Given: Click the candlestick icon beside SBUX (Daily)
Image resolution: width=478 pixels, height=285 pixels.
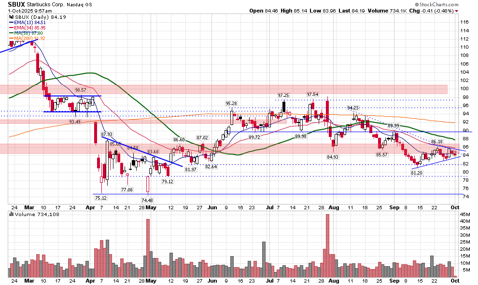Looking at the screenshot, I should [12, 17].
